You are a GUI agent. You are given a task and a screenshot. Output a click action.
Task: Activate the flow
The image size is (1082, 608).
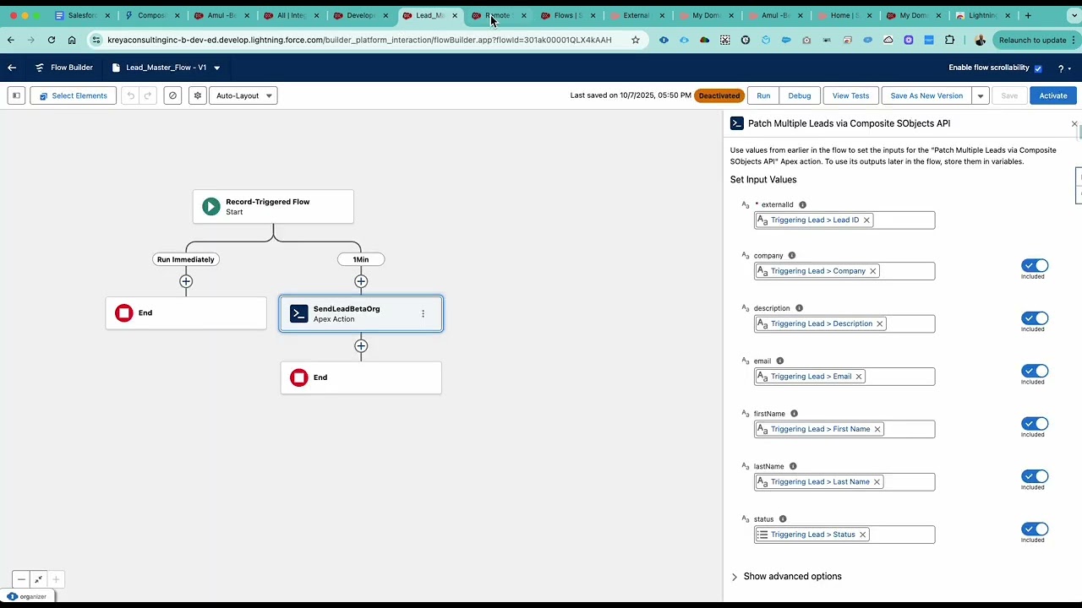[x=1053, y=95]
